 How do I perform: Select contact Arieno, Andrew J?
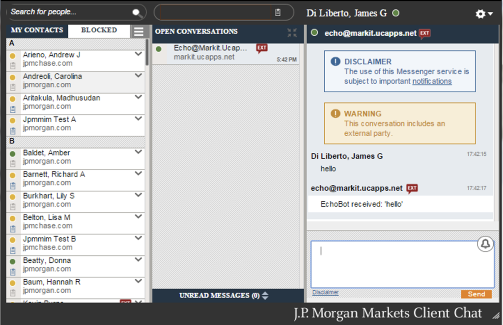click(x=76, y=61)
